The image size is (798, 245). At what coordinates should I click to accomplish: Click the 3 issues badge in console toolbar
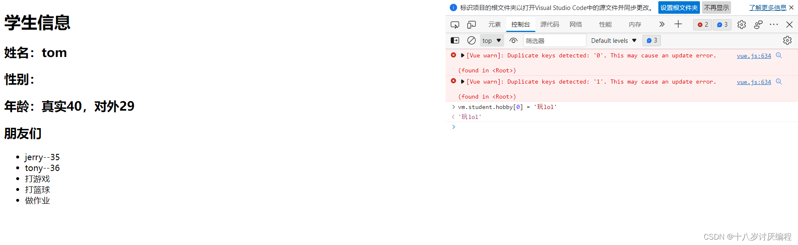coord(652,40)
